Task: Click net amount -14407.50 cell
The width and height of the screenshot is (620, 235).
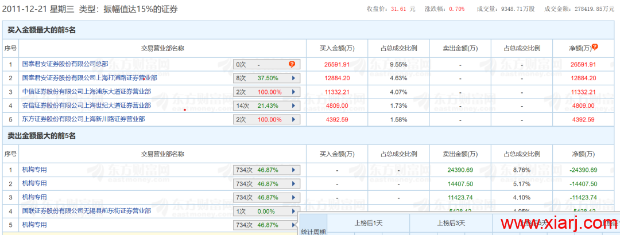Action: tap(583, 184)
